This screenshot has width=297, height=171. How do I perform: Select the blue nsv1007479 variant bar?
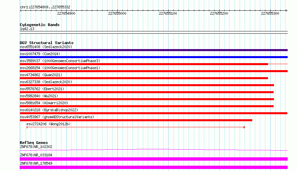[x=154, y=57]
